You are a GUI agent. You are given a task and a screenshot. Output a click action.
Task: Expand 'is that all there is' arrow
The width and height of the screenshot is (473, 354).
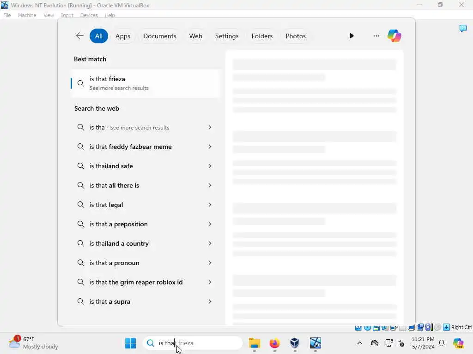tap(210, 185)
